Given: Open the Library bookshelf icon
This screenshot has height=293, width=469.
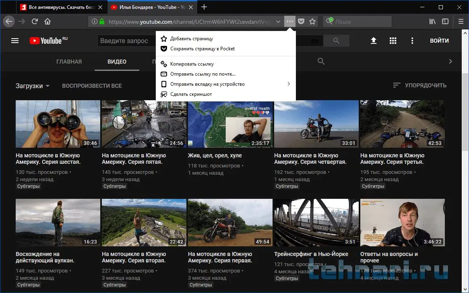Looking at the screenshot, I should coord(432,22).
